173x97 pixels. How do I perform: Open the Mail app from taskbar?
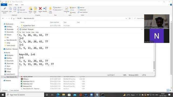[x=75, y=95]
